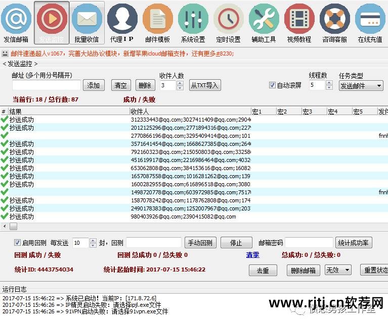Click the 删除邮箱 button
Viewport: 388px width, 326px height.
coord(304,270)
